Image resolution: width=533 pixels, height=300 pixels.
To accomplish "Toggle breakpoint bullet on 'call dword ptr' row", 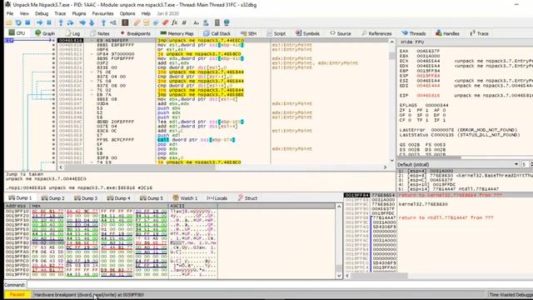I will click(x=53, y=140).
